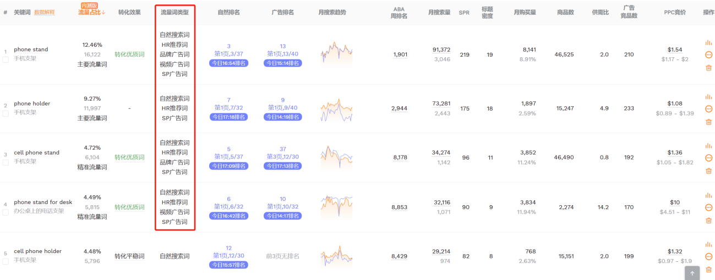Delete the phone stand for desk row
Viewport: 715px width, 280px height.
pos(708,221)
